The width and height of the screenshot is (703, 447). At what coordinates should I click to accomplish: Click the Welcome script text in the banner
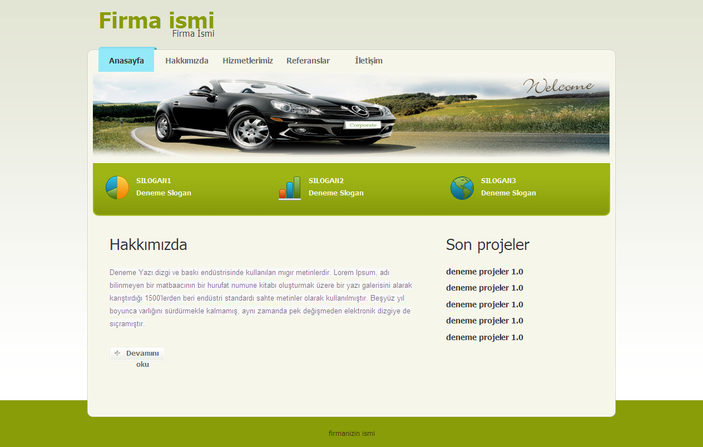click(x=558, y=86)
